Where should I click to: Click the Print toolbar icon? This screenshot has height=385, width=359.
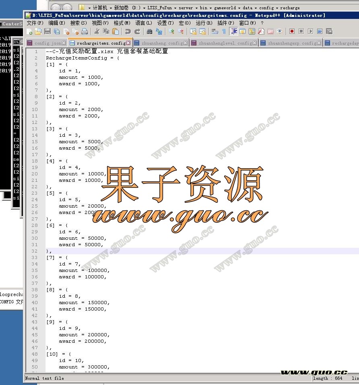point(85,31)
